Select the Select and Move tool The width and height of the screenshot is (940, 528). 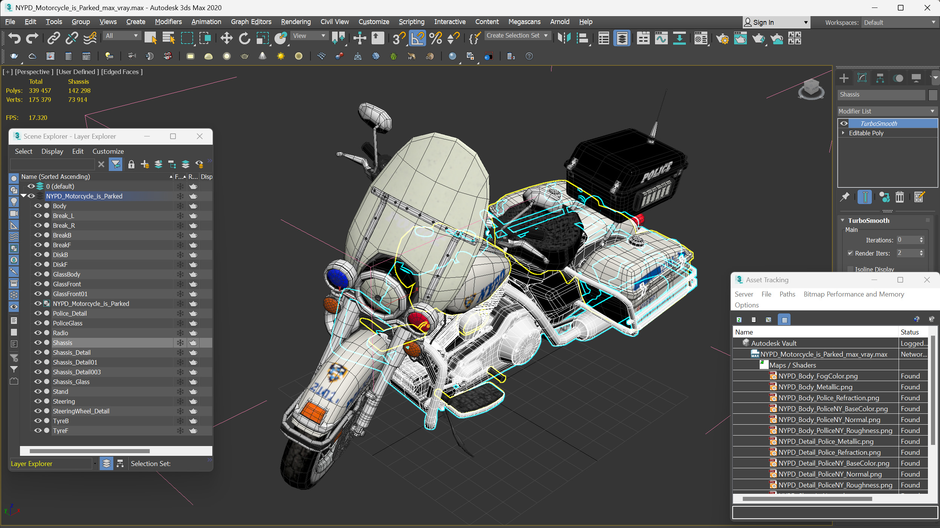click(226, 38)
